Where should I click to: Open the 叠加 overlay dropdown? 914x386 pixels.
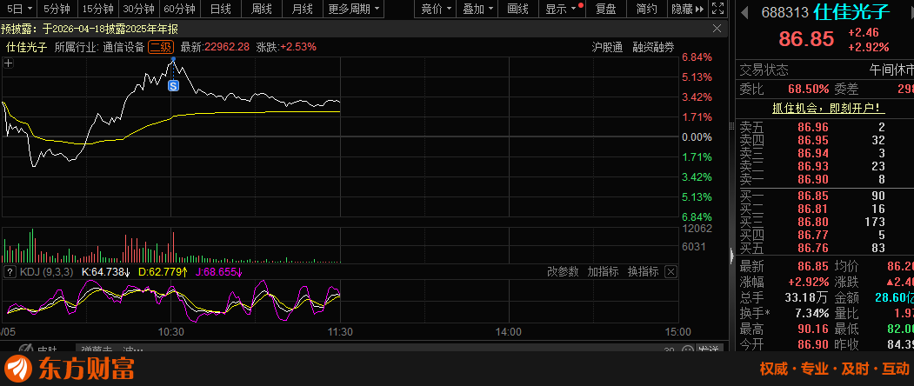(477, 9)
